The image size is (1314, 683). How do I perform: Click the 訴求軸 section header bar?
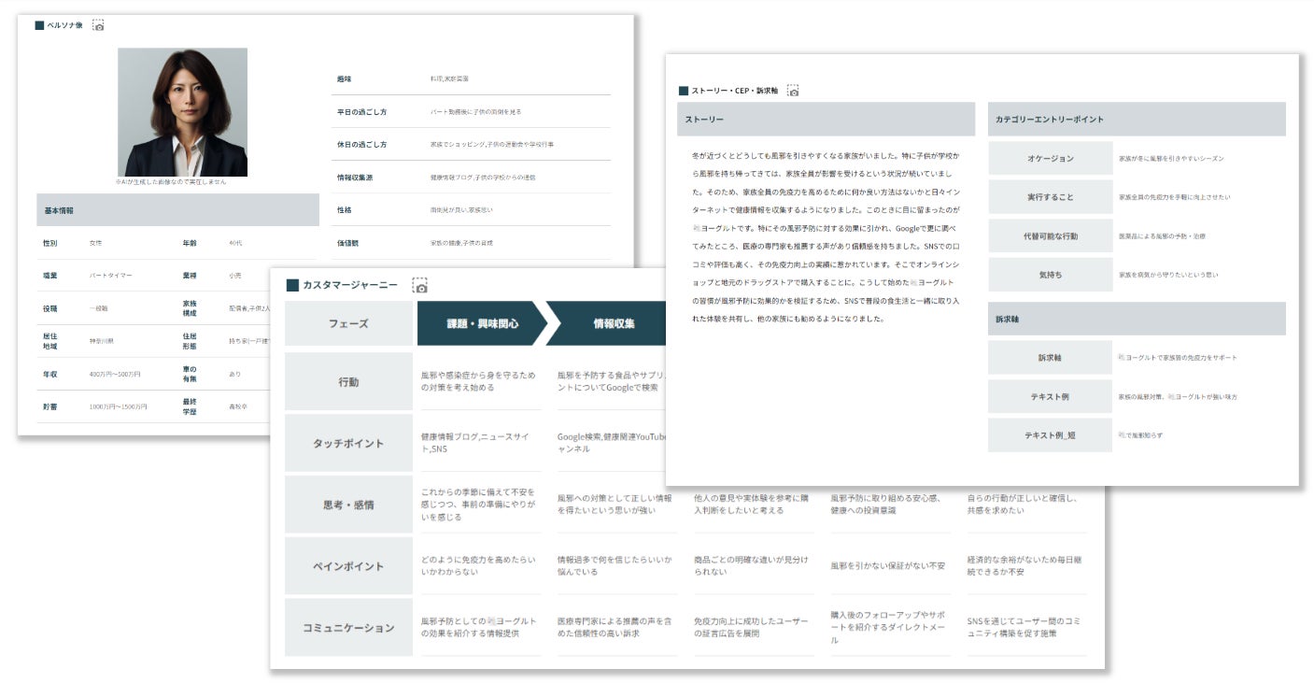(x=1137, y=319)
